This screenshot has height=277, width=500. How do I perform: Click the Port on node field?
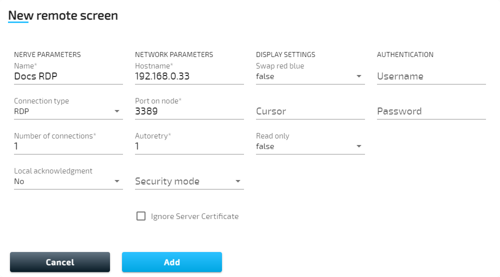tap(189, 111)
